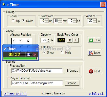
Task: Click the green arrow Run button
Action: 94,40
